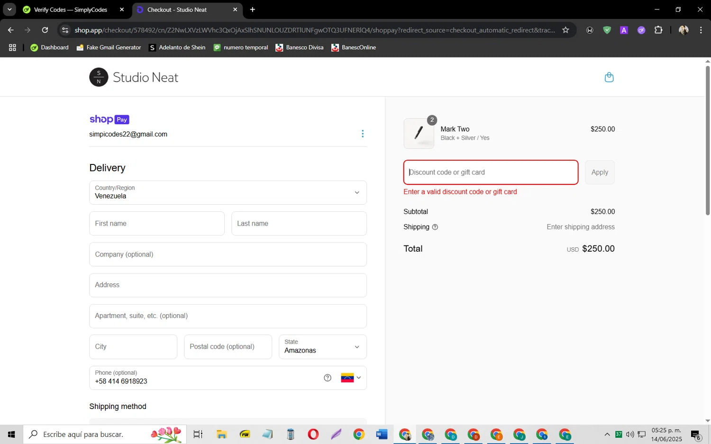This screenshot has height=444, width=711.
Task: Click the Studio Neat SN logo
Action: [99, 77]
